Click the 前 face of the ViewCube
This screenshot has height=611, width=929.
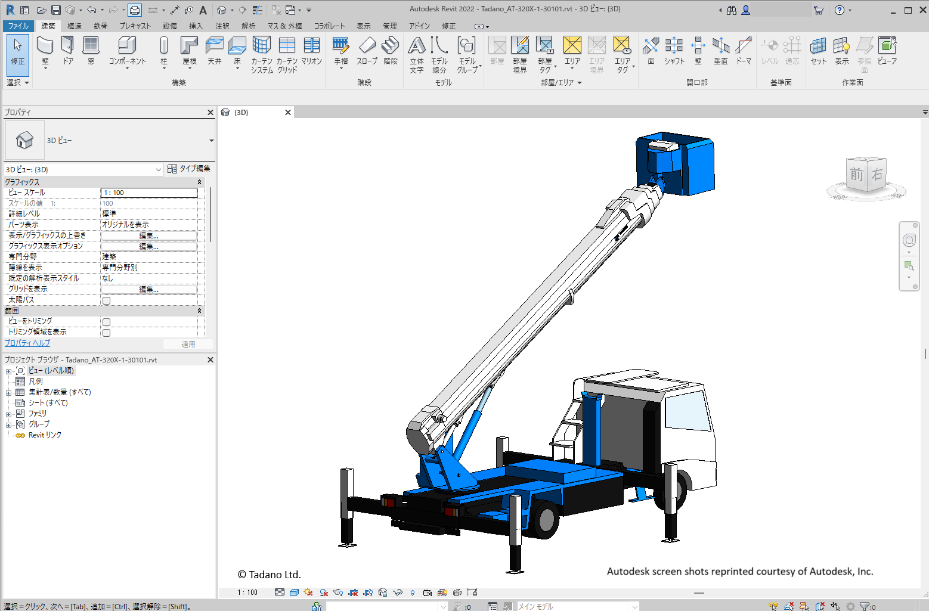pos(856,175)
